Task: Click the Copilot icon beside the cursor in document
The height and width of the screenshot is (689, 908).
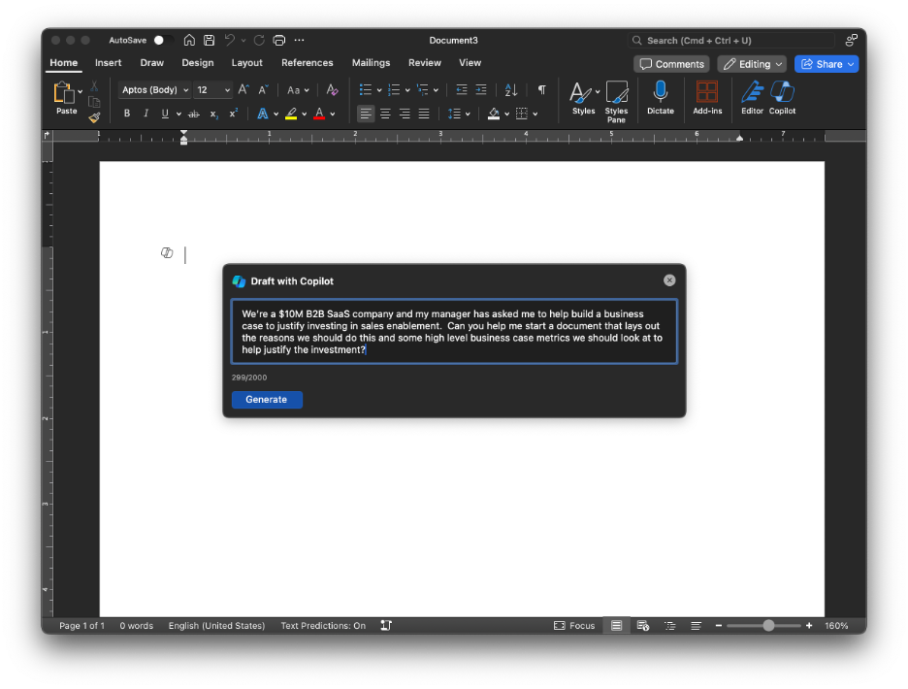Action: [167, 252]
